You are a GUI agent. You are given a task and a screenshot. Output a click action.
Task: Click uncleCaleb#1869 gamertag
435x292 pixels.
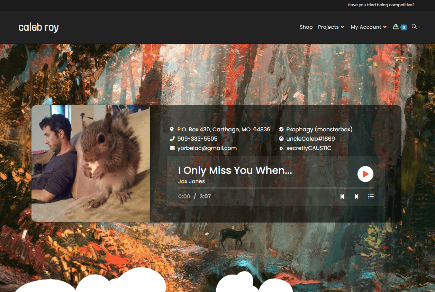(310, 139)
